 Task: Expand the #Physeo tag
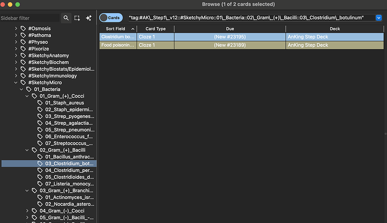(16, 42)
